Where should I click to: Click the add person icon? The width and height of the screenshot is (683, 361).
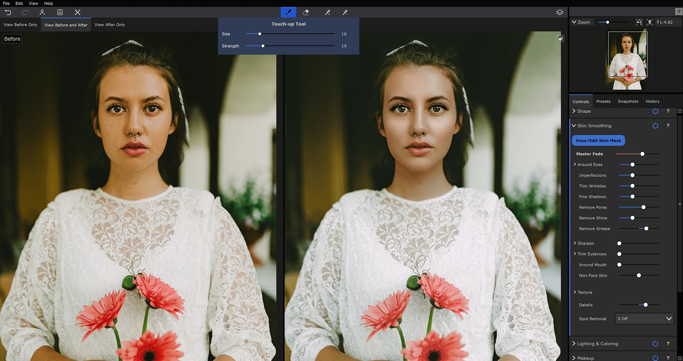click(42, 12)
